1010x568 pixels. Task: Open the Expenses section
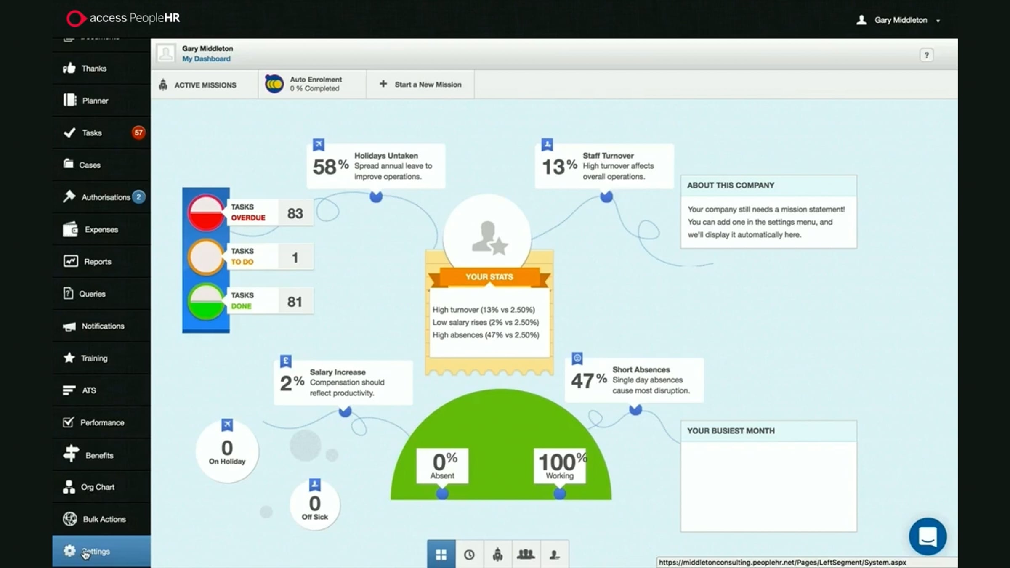pyautogui.click(x=101, y=229)
